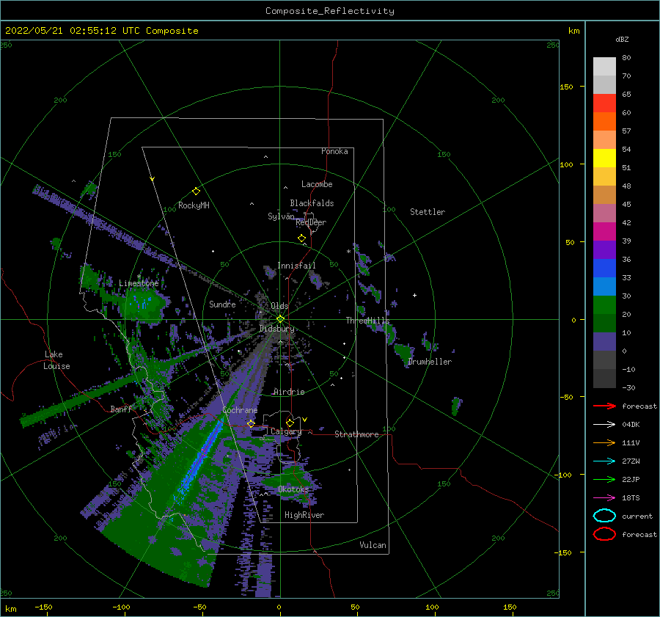The image size is (660, 617).
Task: Click the cyan current oval in legend
Action: pos(604,516)
